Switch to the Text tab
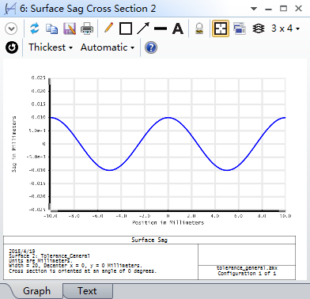The height and width of the screenshot is (299, 310). 87,291
